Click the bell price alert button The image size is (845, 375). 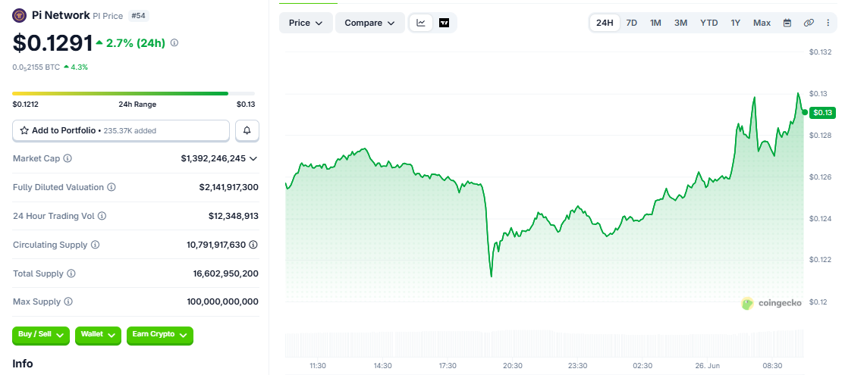point(247,131)
